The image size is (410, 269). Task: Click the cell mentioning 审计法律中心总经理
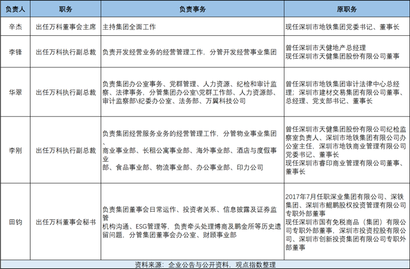[347, 92]
